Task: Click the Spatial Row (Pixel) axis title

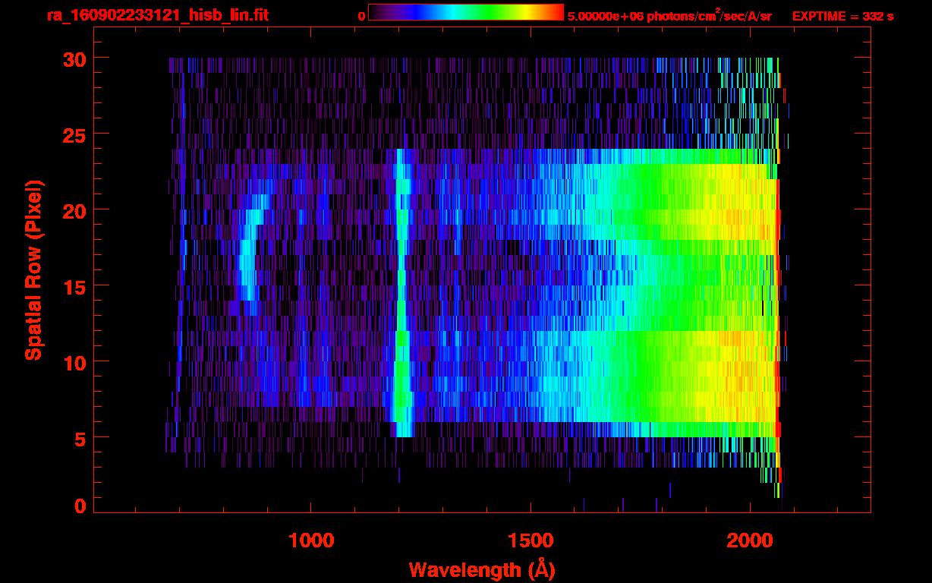Action: (x=33, y=269)
